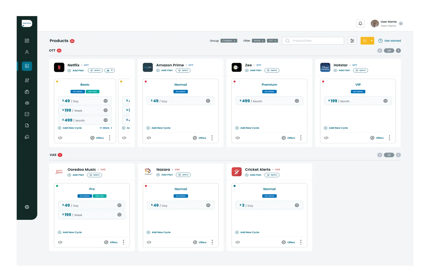The width and height of the screenshot is (428, 279).
Task: Remove the OTT filter chip
Action: [275, 41]
